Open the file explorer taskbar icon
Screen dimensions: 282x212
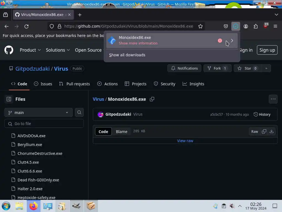tap(19, 206)
